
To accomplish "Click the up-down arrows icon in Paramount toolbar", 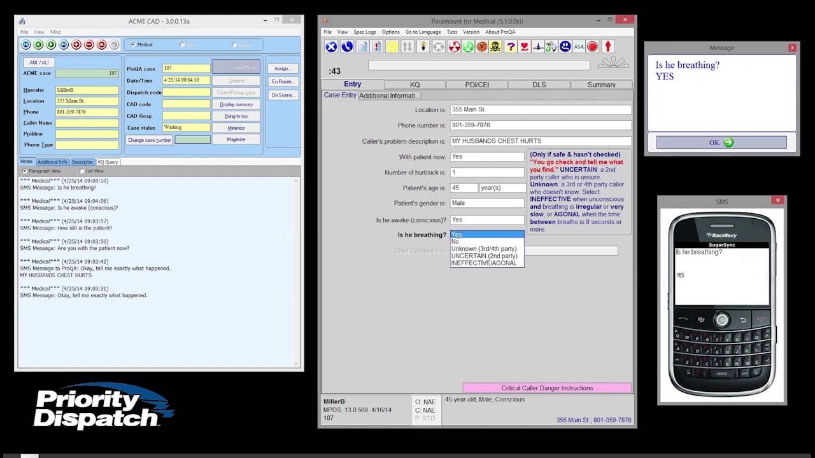I will point(407,46).
